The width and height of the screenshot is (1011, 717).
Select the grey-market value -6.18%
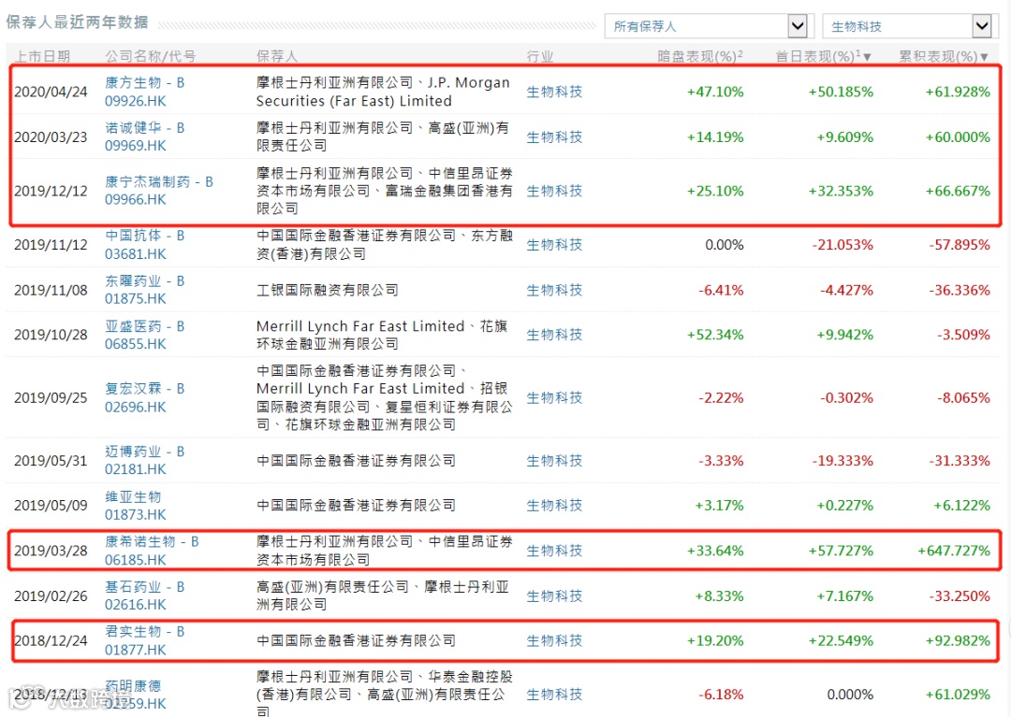pos(721,695)
